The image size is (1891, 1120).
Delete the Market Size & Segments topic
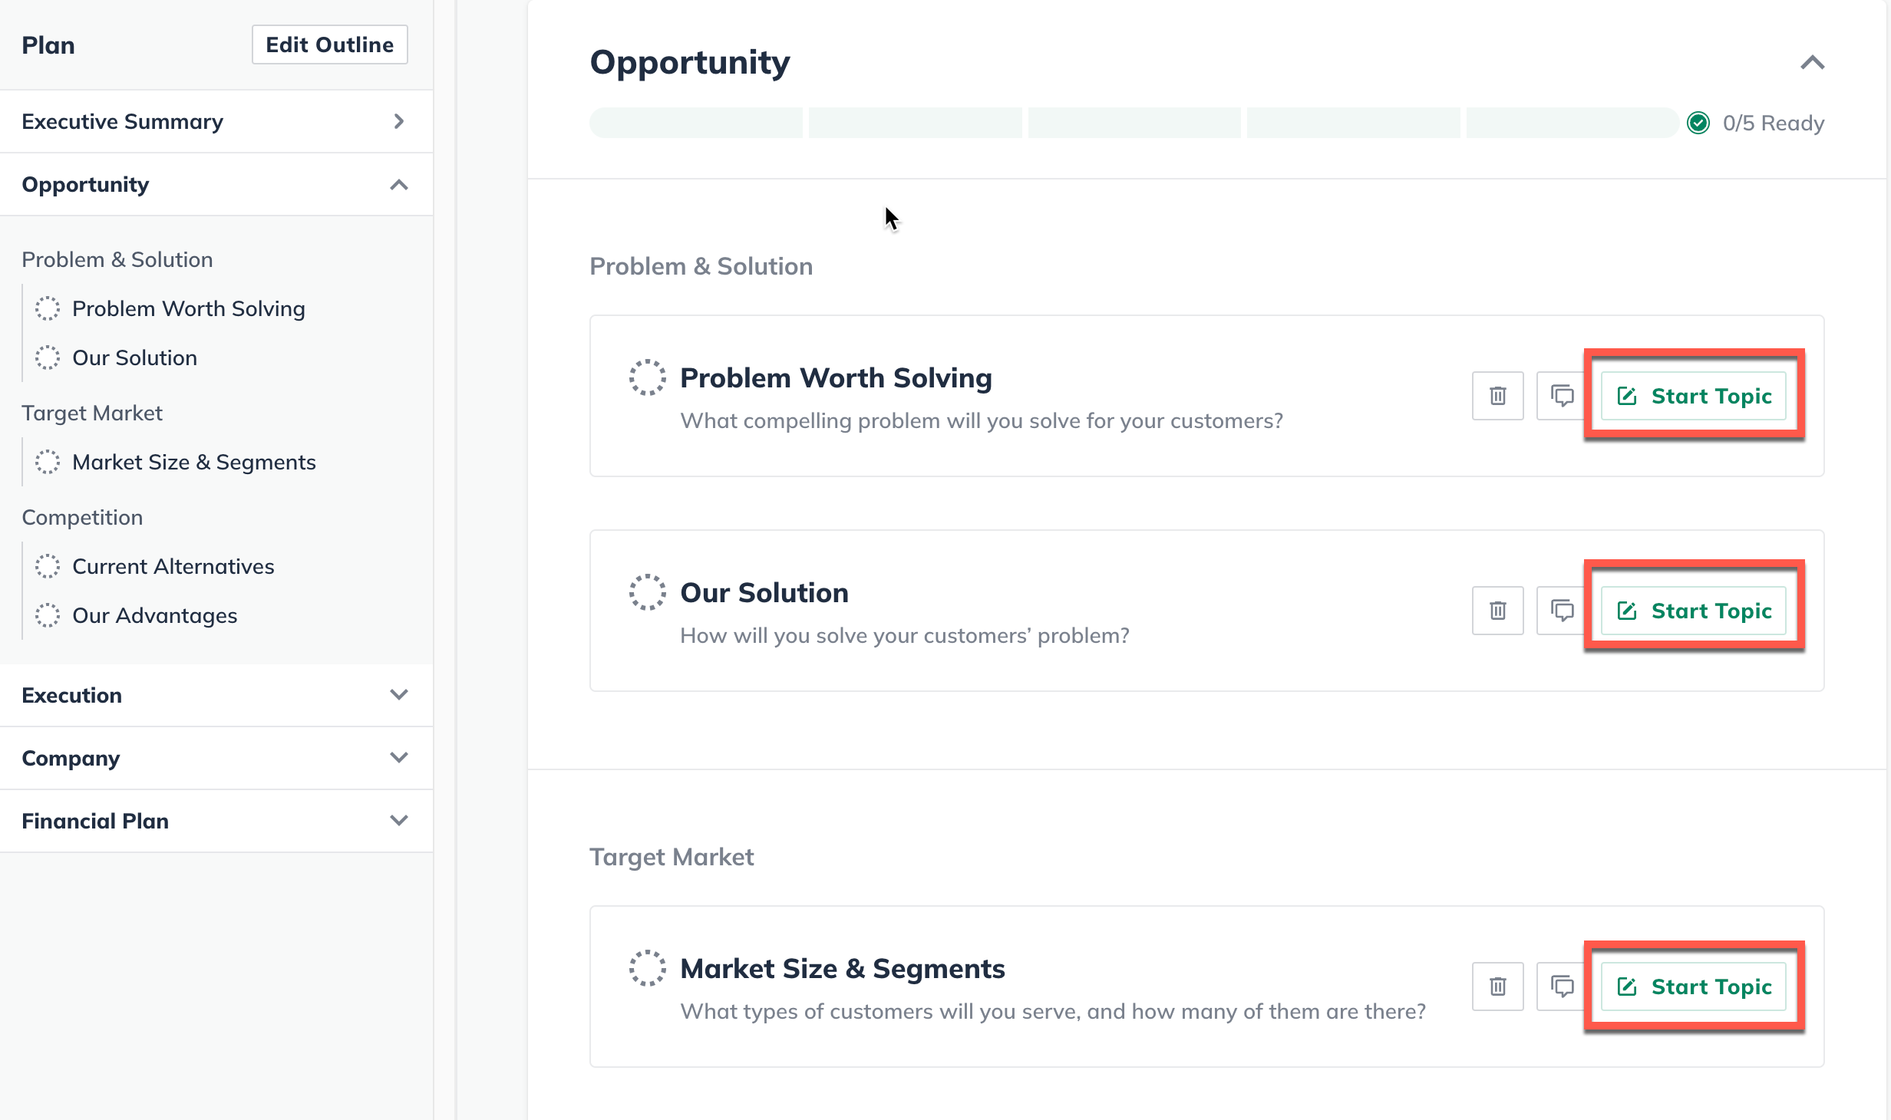[x=1497, y=987]
